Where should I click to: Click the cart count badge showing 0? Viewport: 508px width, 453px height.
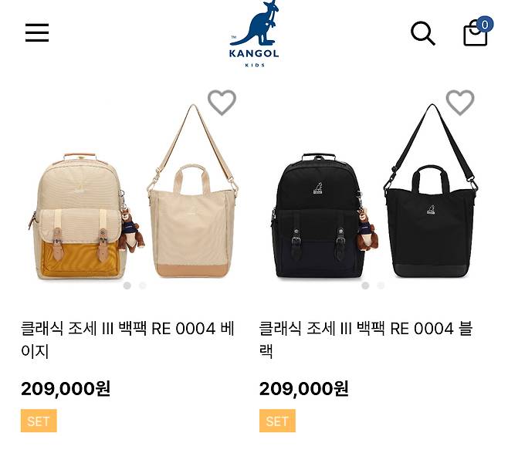(485, 25)
